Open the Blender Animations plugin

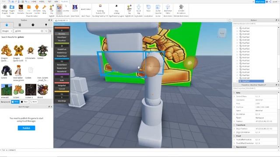(x=181, y=9)
